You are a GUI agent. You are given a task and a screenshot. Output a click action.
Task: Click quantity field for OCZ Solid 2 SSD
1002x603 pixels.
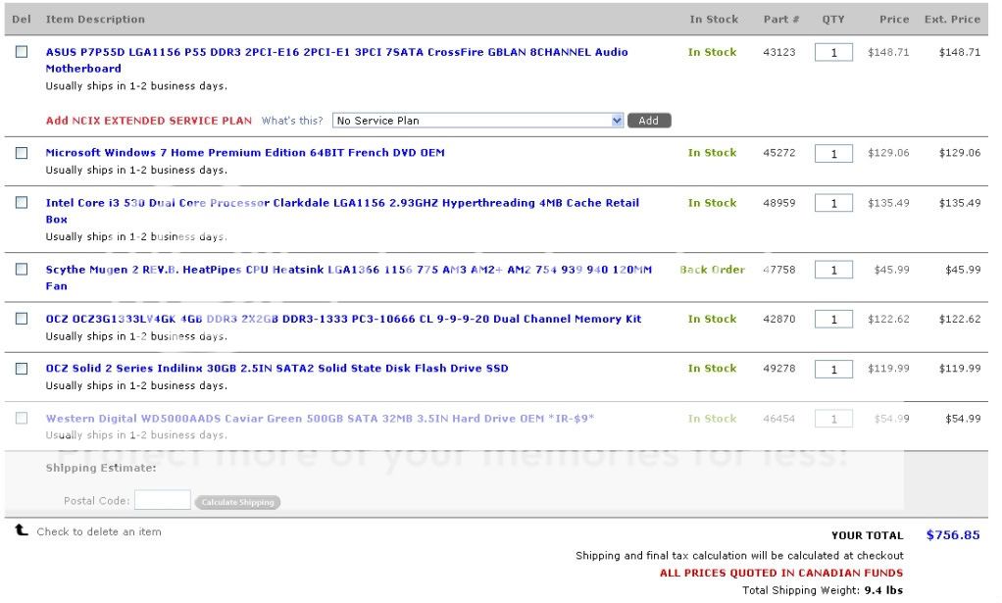(x=833, y=369)
